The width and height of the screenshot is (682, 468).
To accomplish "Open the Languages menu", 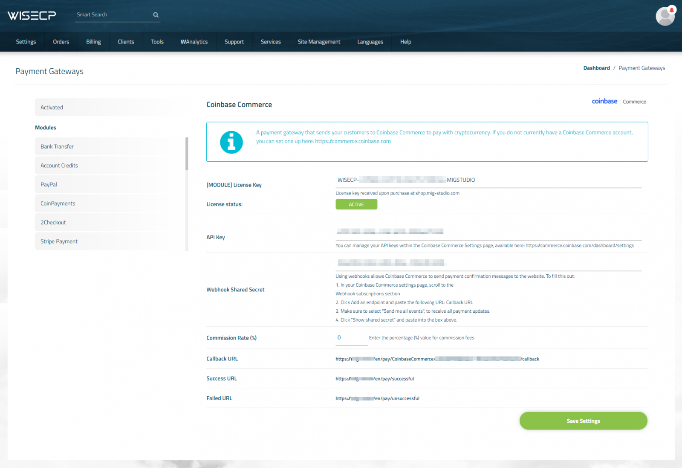I will (370, 42).
